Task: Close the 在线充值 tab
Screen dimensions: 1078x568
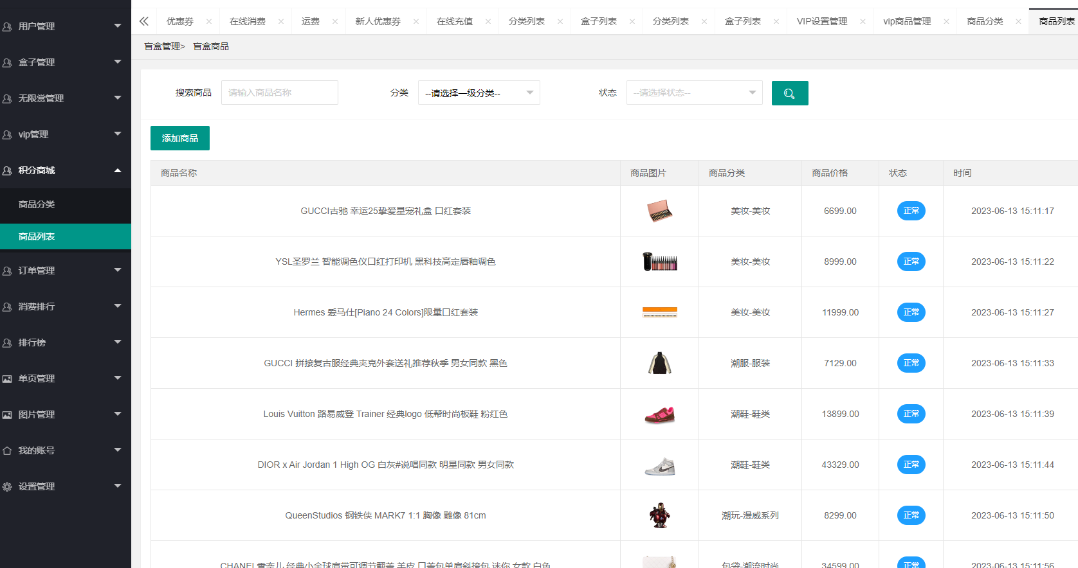Action: 488,21
